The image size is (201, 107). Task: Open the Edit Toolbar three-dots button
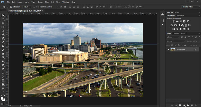[3, 92]
